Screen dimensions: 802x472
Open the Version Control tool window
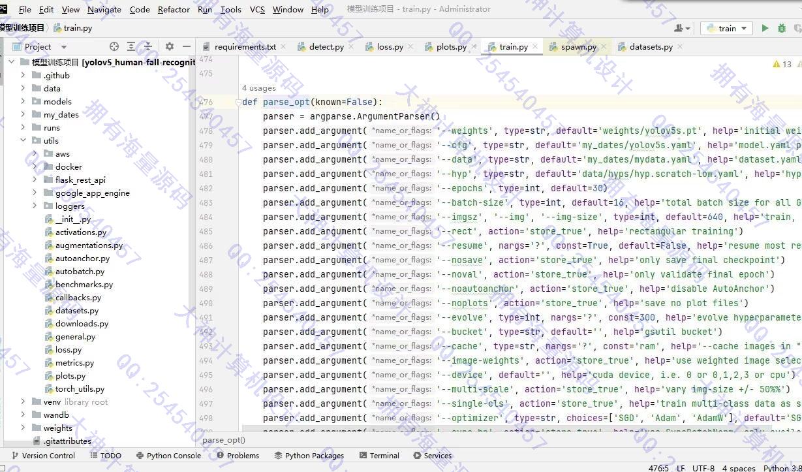(43, 456)
